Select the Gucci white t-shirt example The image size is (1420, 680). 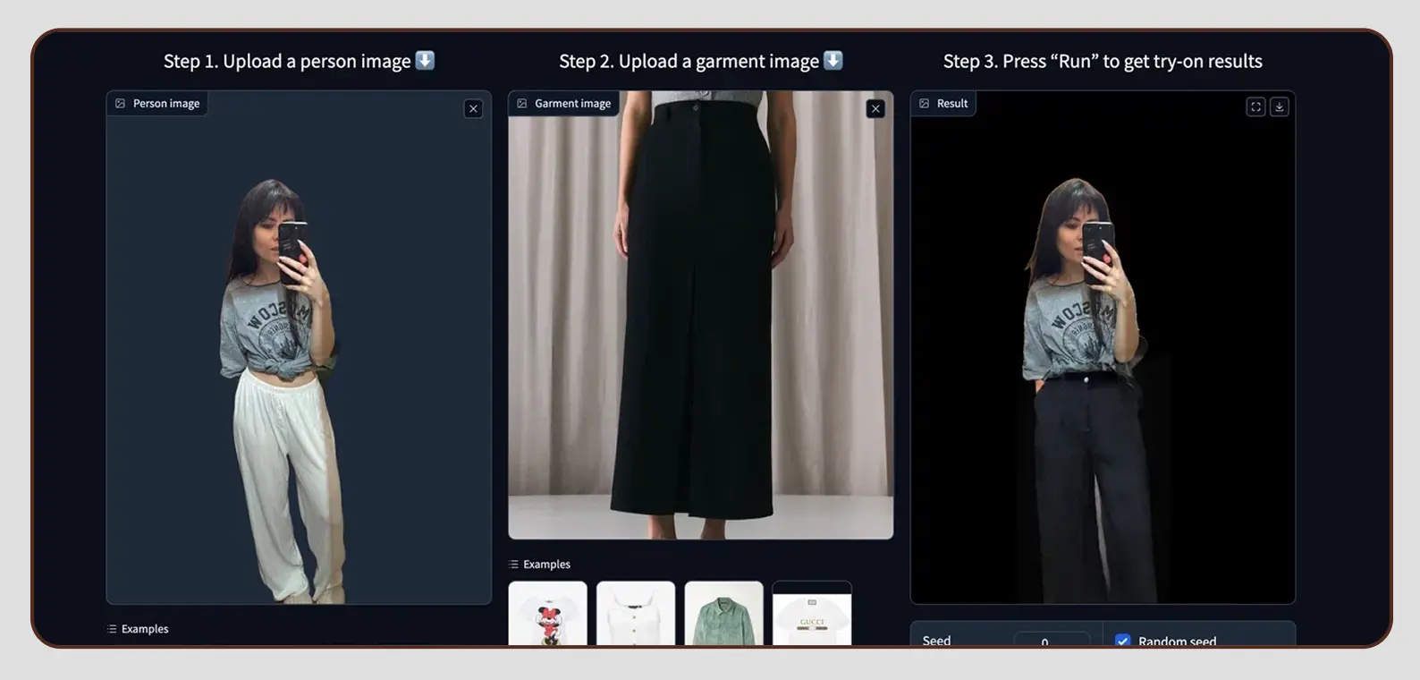tap(811, 614)
